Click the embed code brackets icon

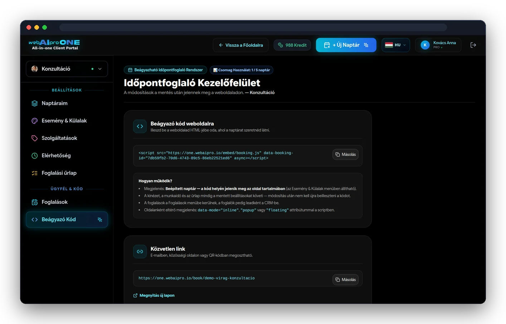(x=140, y=126)
